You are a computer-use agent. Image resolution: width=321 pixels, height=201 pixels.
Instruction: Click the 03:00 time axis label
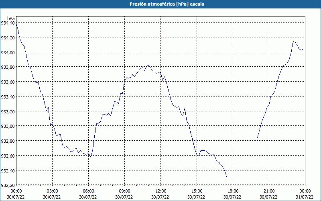click(52, 191)
